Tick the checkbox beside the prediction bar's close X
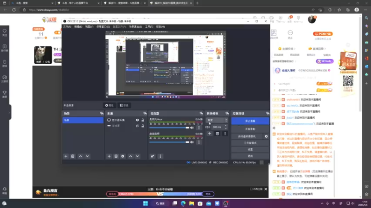Screen dimensions: 371x208 pos(251,189)
